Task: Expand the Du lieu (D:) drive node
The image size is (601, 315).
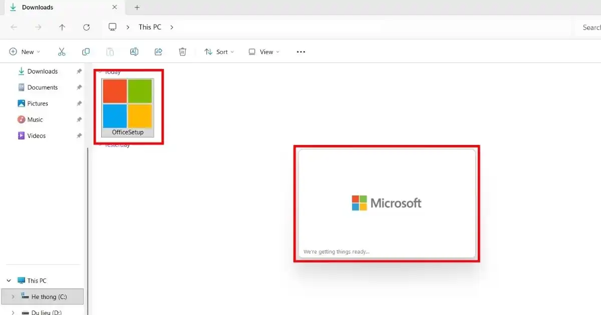Action: coord(13,312)
